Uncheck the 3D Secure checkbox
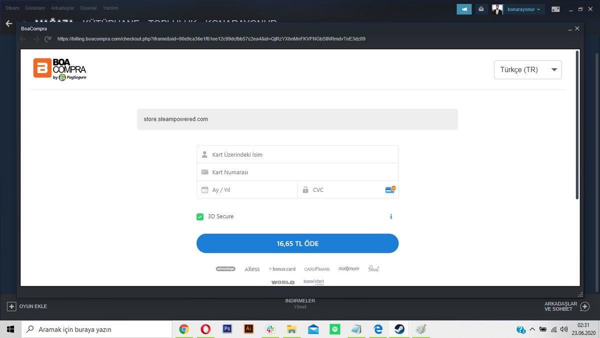The image size is (600, 338). click(x=200, y=216)
